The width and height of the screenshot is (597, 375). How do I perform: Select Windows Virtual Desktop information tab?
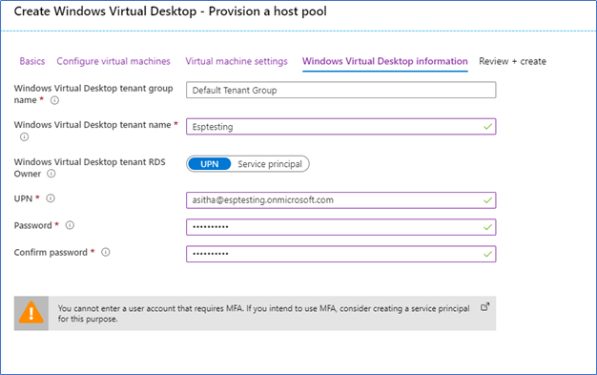pyautogui.click(x=385, y=61)
